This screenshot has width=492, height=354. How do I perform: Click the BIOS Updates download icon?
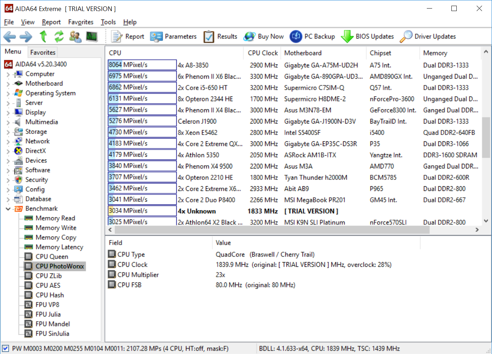[x=347, y=36]
